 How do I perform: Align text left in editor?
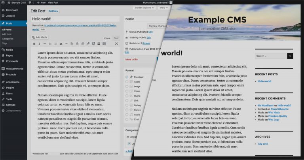[72, 44]
